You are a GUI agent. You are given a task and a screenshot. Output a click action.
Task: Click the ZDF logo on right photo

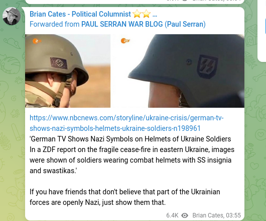(x=125, y=41)
